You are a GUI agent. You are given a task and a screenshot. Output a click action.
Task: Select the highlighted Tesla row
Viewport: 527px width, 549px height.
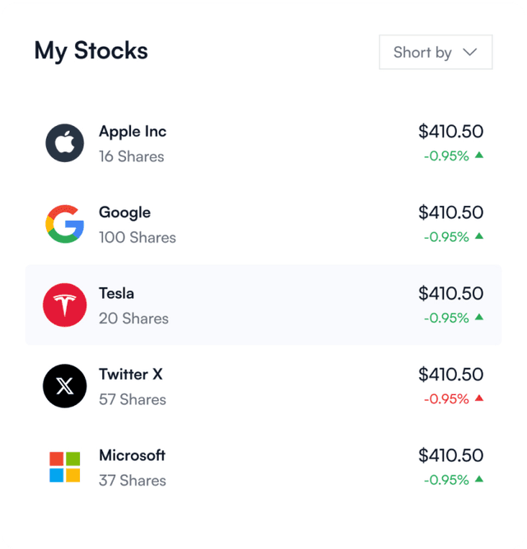click(263, 305)
